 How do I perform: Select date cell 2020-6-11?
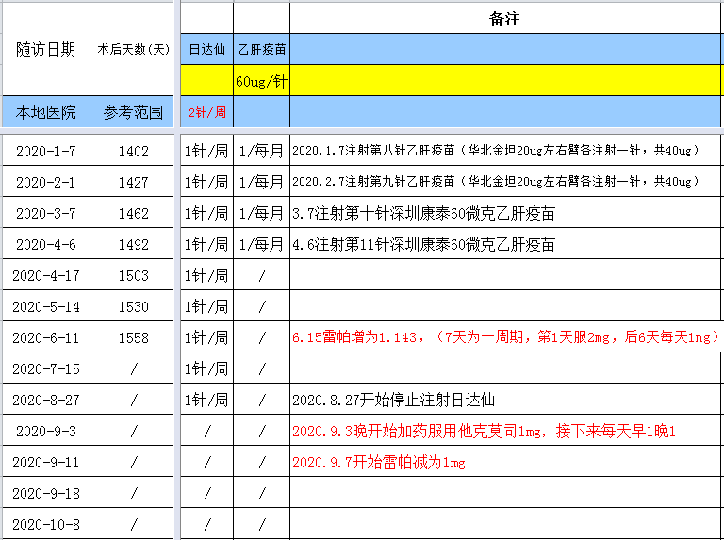[x=45, y=337]
